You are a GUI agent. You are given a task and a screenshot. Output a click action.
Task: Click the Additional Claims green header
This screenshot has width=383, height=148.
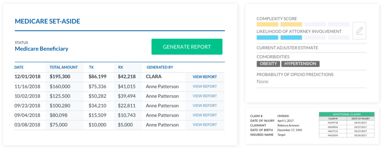tap(347, 114)
